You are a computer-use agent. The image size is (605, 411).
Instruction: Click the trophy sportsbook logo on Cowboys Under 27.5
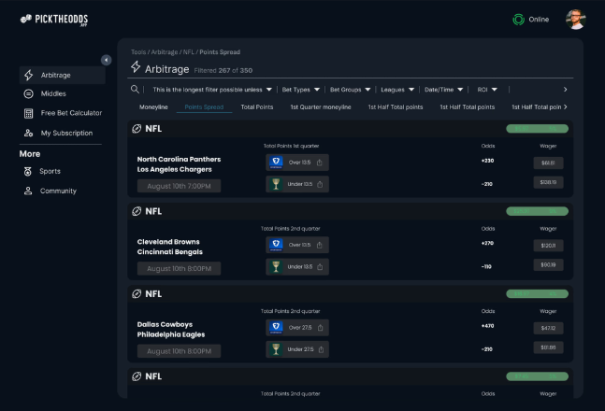pos(276,349)
